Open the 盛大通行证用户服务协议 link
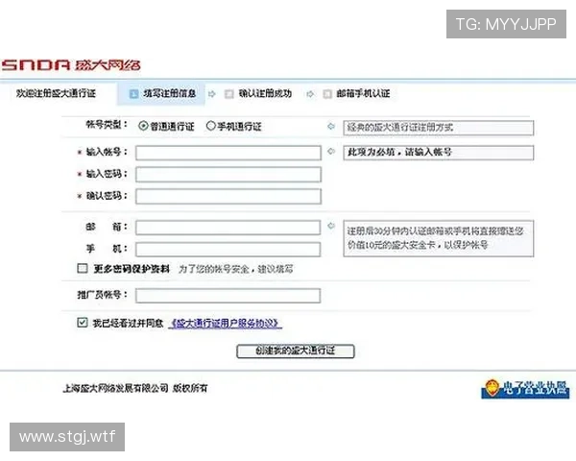576x461 pixels. (x=226, y=323)
